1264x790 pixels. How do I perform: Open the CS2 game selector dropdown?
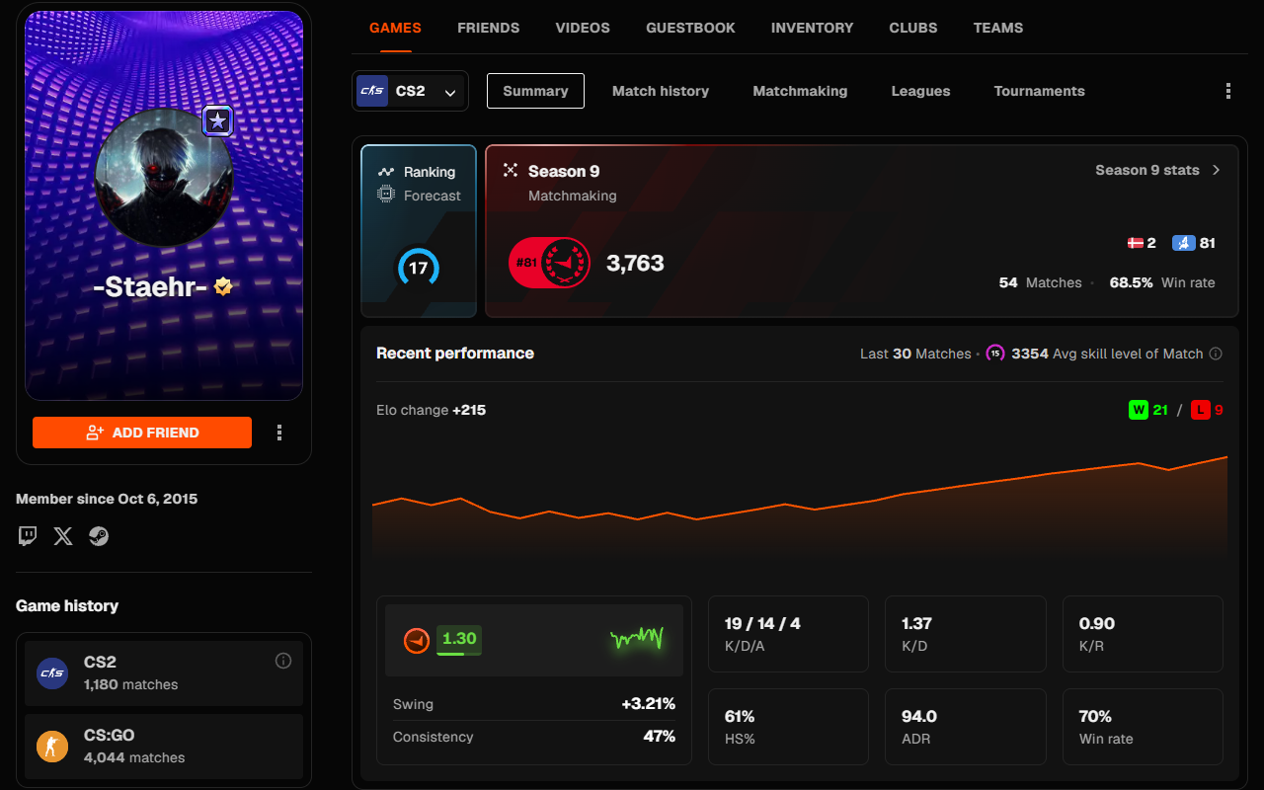pyautogui.click(x=410, y=91)
